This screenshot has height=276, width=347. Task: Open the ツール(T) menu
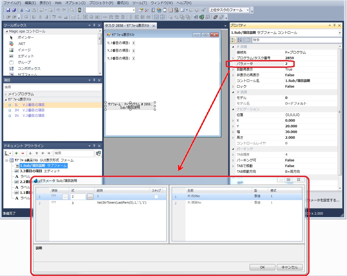tap(139, 3)
